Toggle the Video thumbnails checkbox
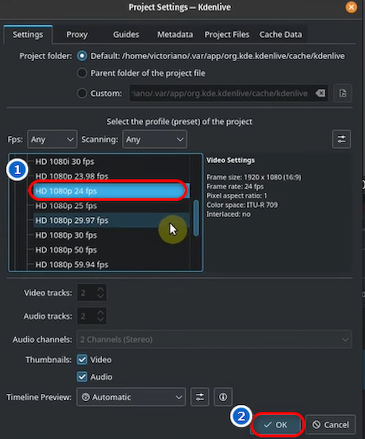365x439 pixels. pyautogui.click(x=82, y=360)
